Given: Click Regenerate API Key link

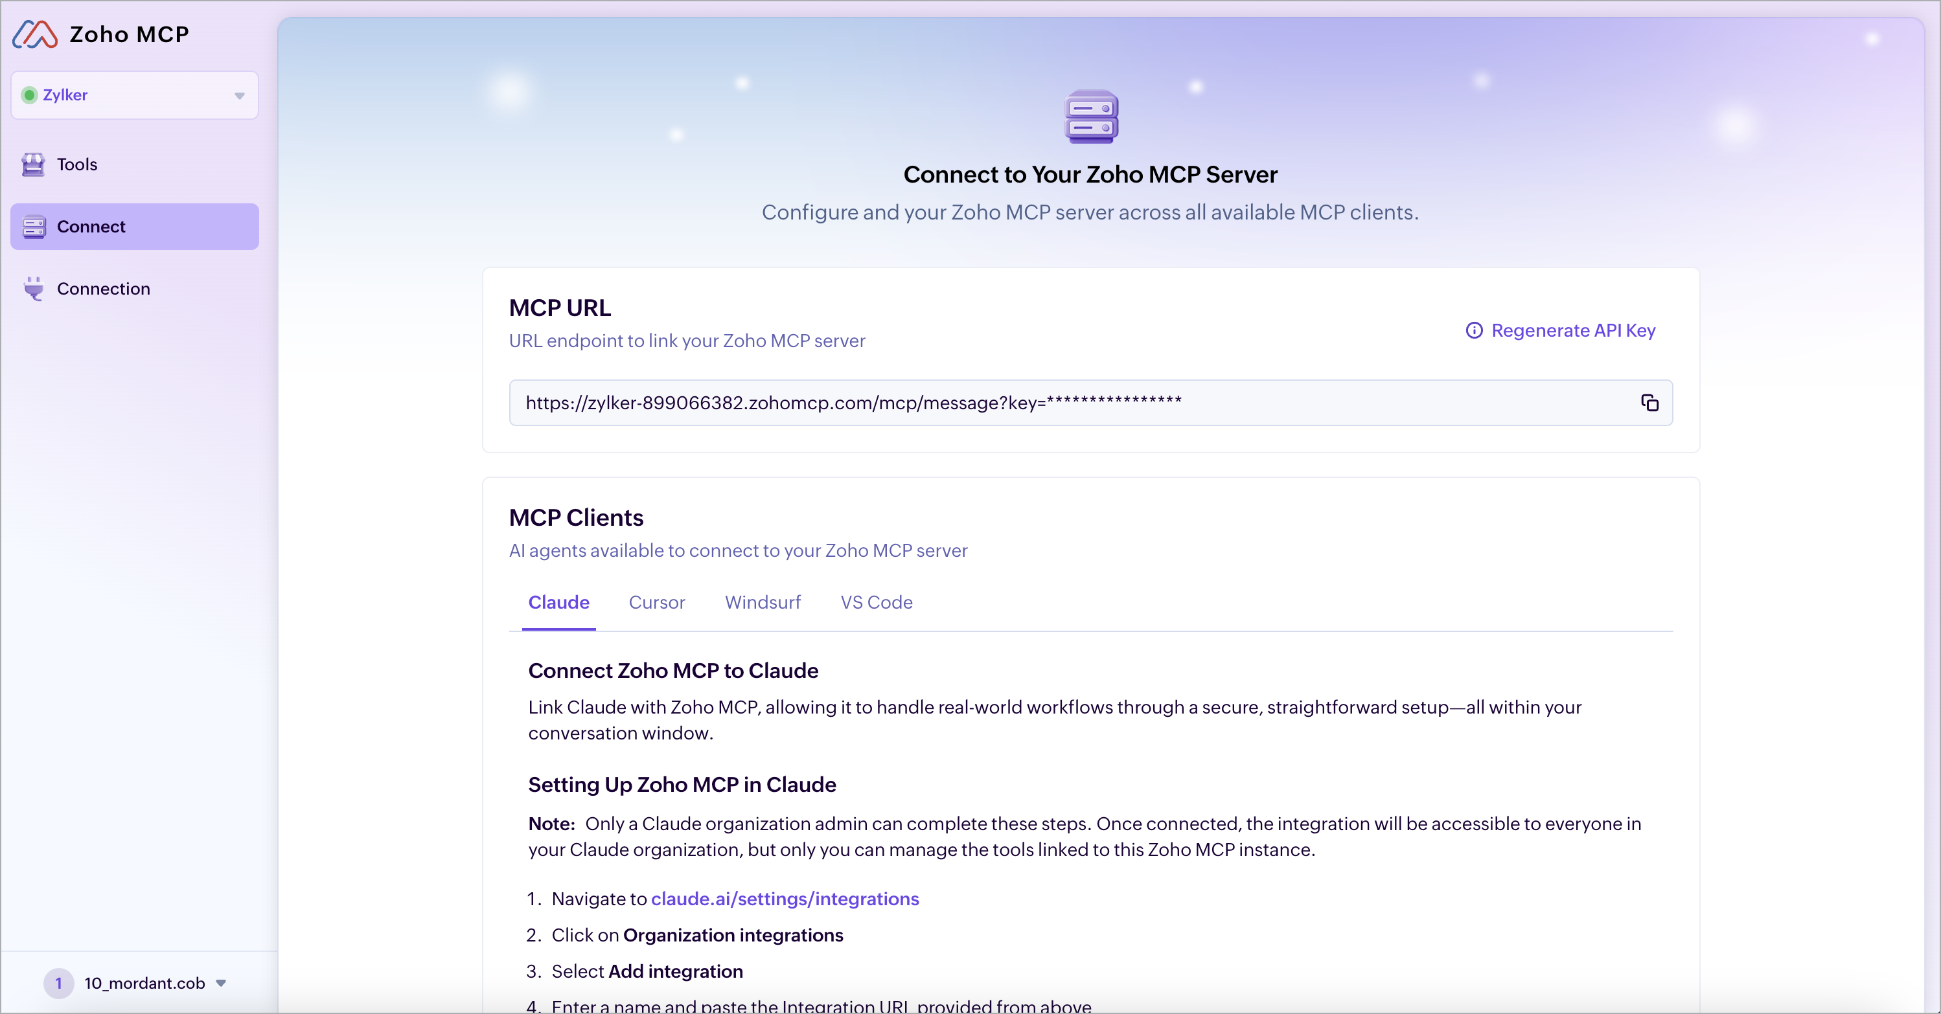Looking at the screenshot, I should pyautogui.click(x=1572, y=331).
